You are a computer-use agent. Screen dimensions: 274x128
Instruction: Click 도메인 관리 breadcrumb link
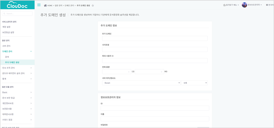[69, 6]
